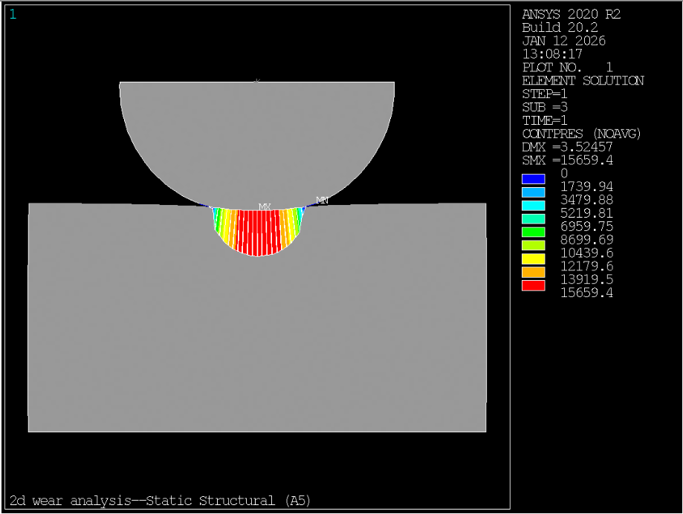Screen dimensions: 683x514
Task: Select the green legend swatch for 6959.75
Action: 533,232
